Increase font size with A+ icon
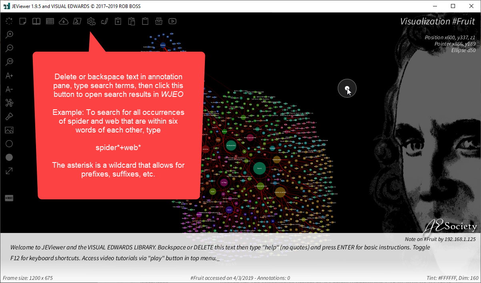Image resolution: width=481 pixels, height=283 pixels. click(x=9, y=76)
